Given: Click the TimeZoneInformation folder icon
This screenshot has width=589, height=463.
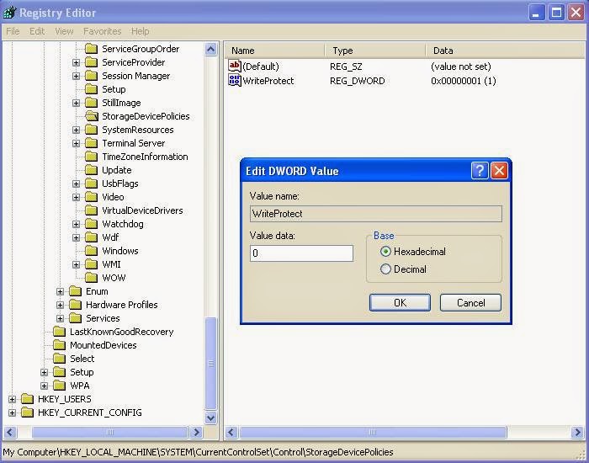Looking at the screenshot, I should tap(91, 157).
